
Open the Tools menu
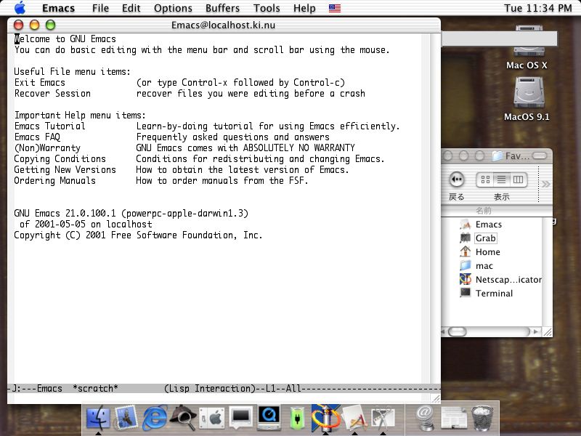point(267,8)
